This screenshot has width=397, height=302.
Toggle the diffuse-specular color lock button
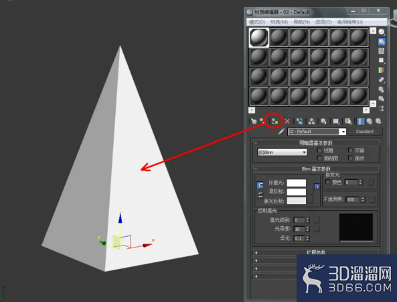[x=260, y=195]
